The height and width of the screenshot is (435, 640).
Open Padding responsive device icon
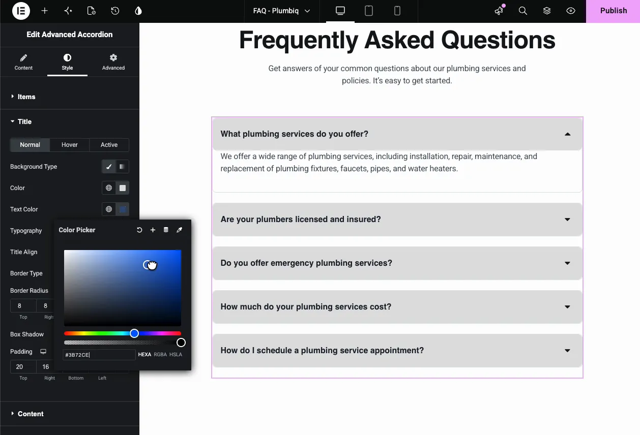pyautogui.click(x=43, y=352)
